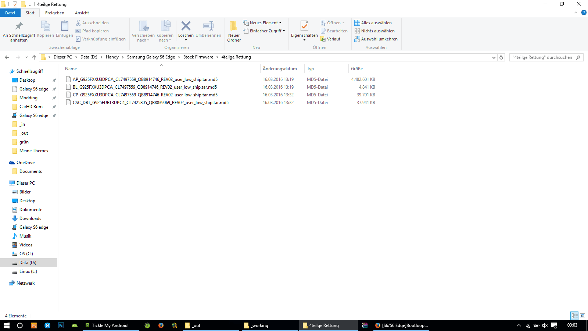Click Bearbeiten in the ribbon
The height and width of the screenshot is (331, 588).
pos(334,31)
